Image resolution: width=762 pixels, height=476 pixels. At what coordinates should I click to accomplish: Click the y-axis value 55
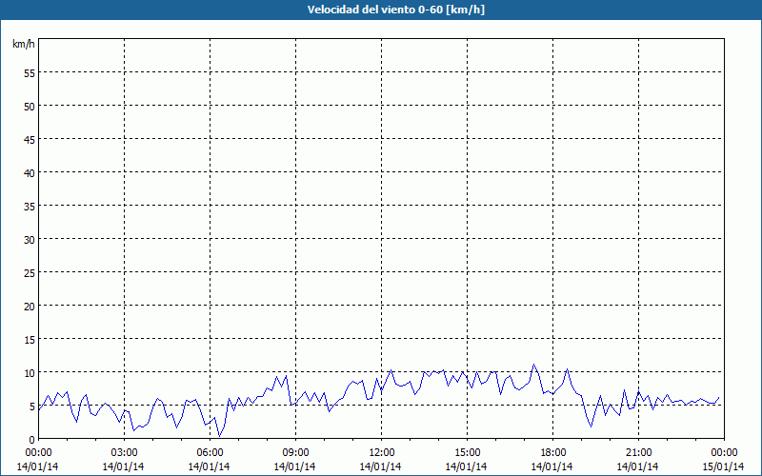pos(30,73)
